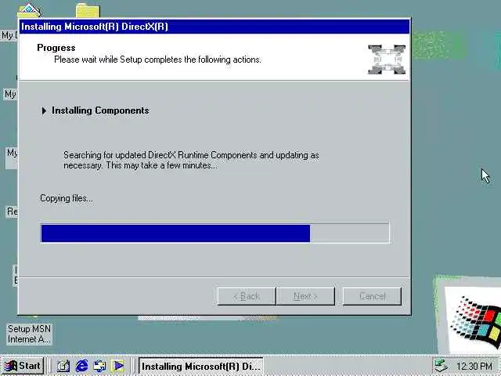Click the "Progress" heading text

pyautogui.click(x=56, y=48)
